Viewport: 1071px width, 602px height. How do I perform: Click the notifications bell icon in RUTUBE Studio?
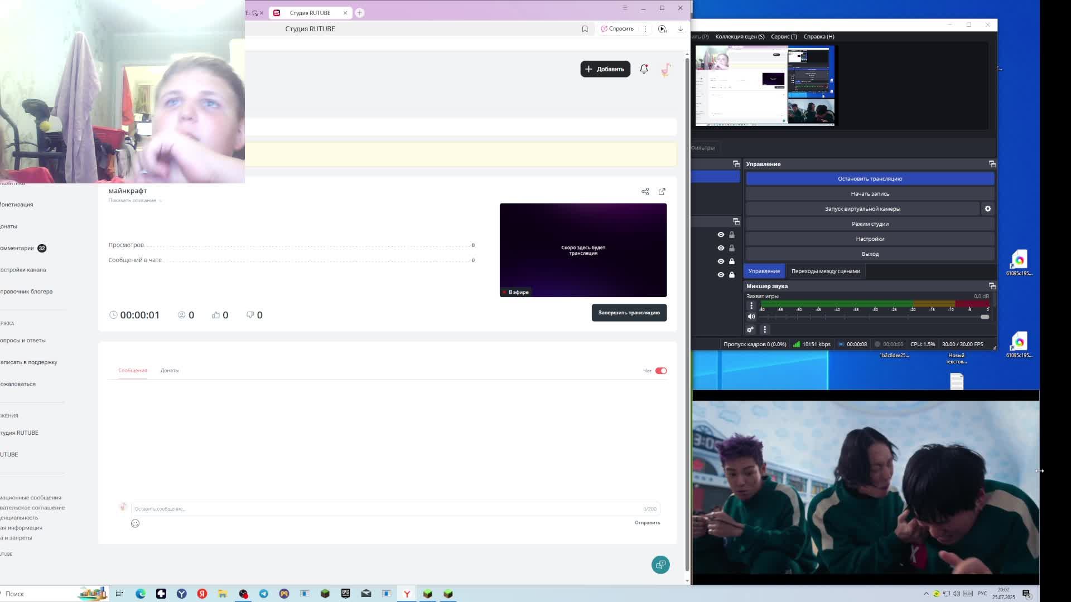click(x=644, y=69)
